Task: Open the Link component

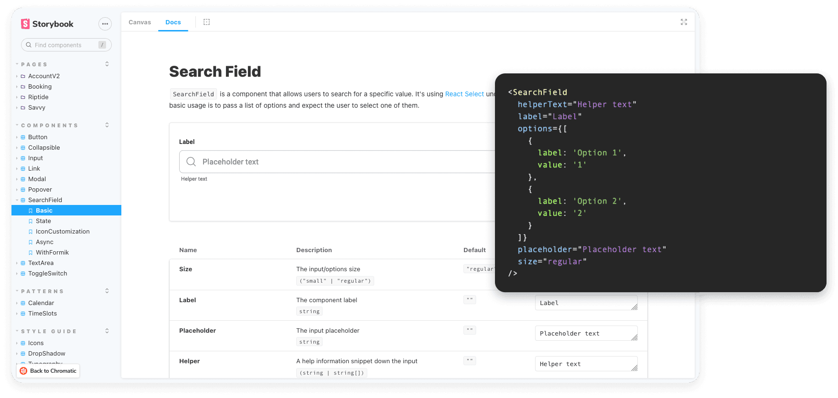Action: click(x=34, y=169)
